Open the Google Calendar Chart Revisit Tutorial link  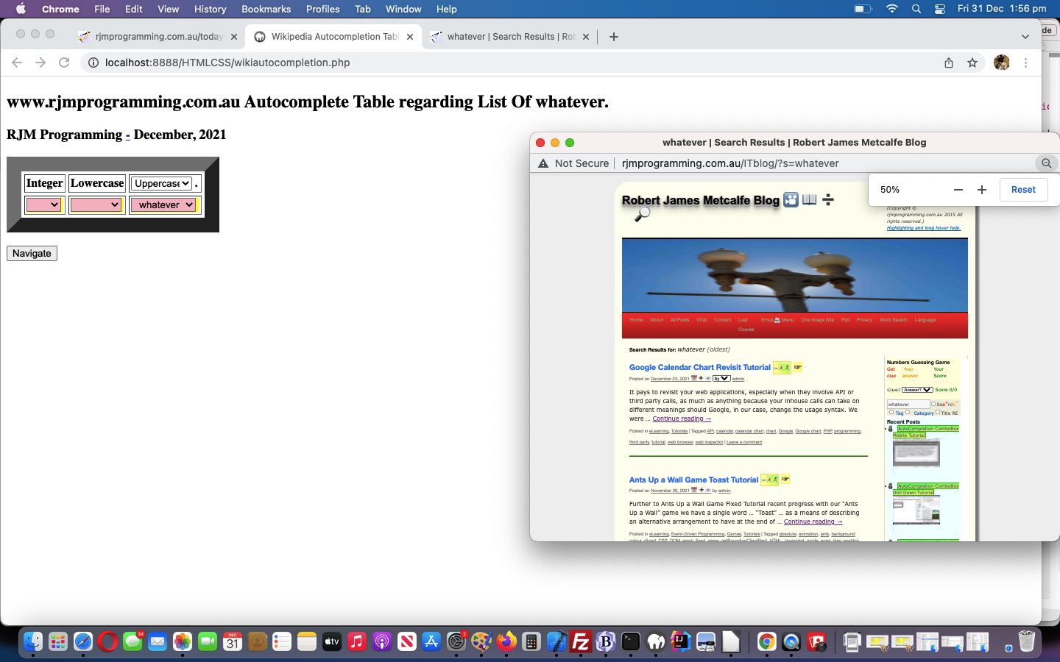tap(699, 367)
